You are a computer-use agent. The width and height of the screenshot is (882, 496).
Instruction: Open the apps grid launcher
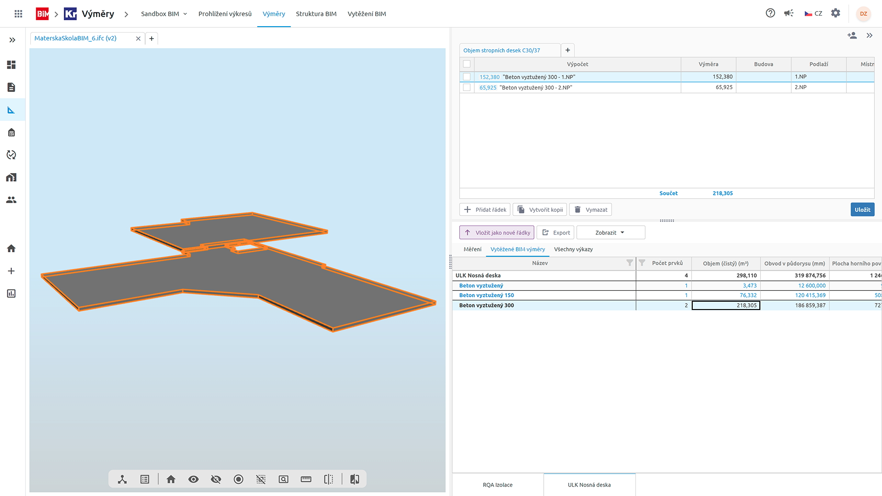(x=18, y=14)
